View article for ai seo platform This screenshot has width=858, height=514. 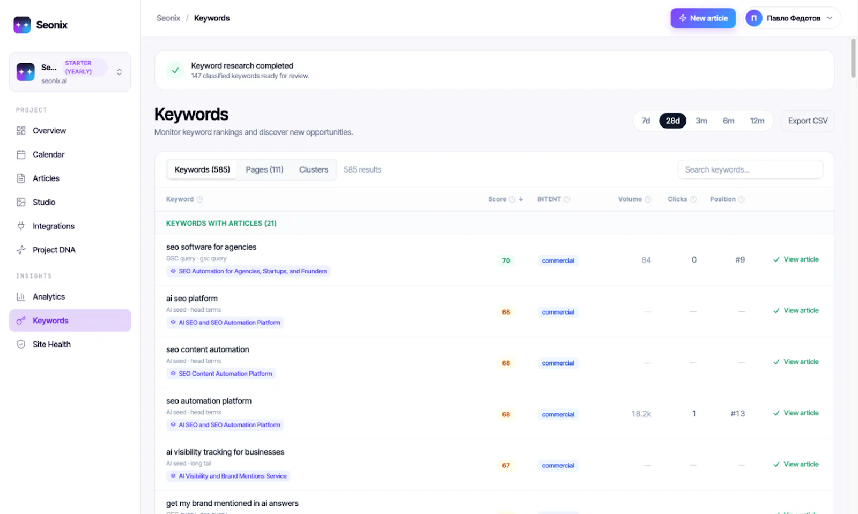(x=796, y=311)
